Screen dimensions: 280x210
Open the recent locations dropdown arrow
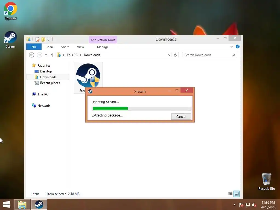click(46, 55)
